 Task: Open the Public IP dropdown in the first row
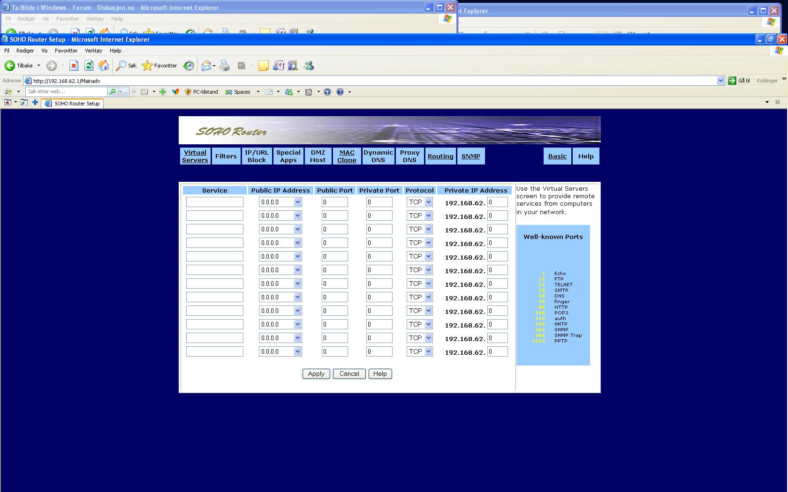pos(297,202)
